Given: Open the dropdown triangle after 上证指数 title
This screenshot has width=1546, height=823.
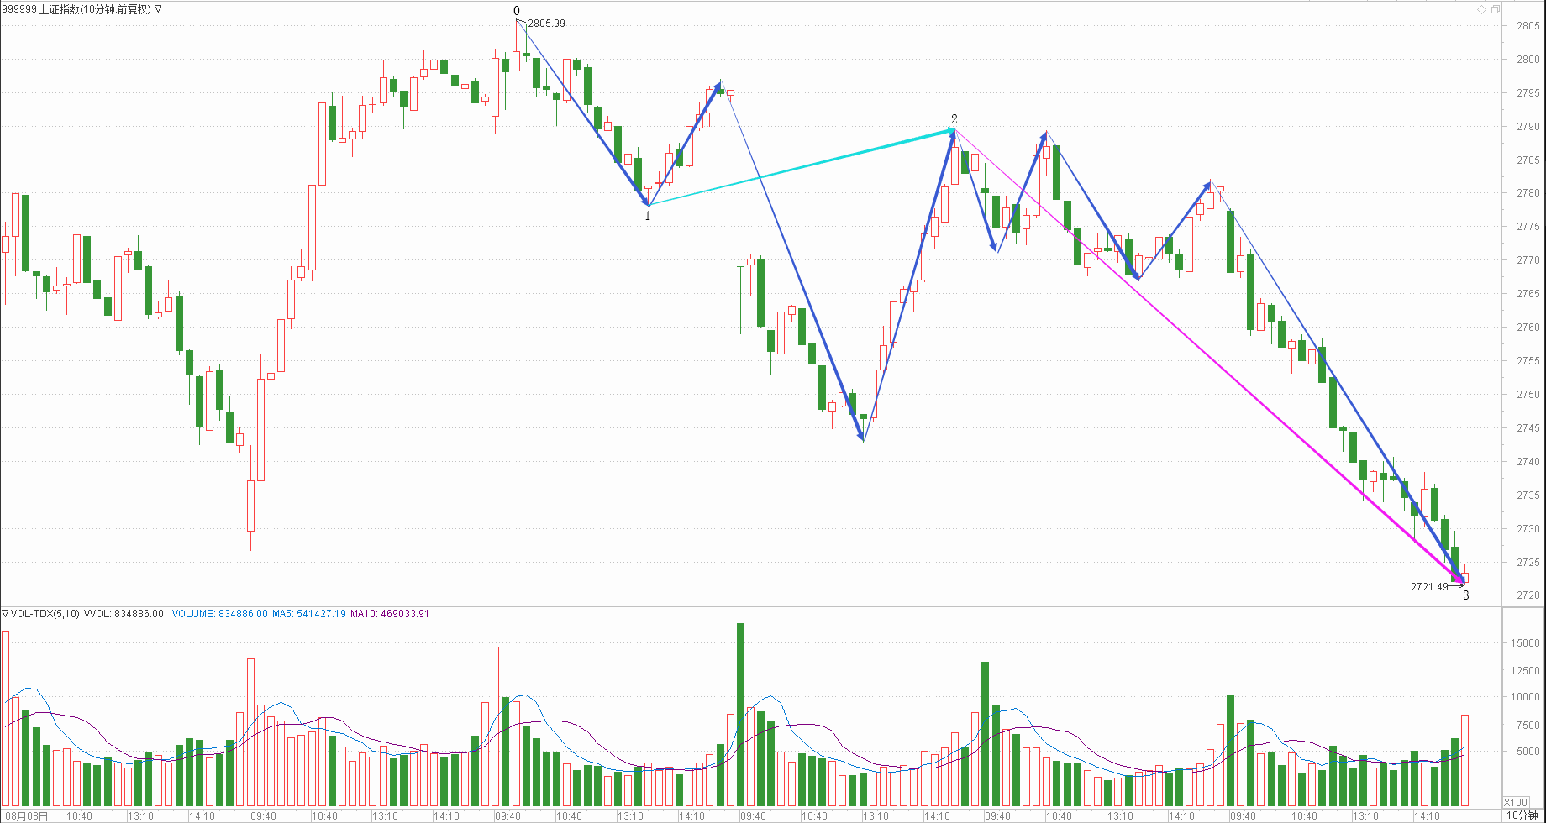Looking at the screenshot, I should (159, 9).
